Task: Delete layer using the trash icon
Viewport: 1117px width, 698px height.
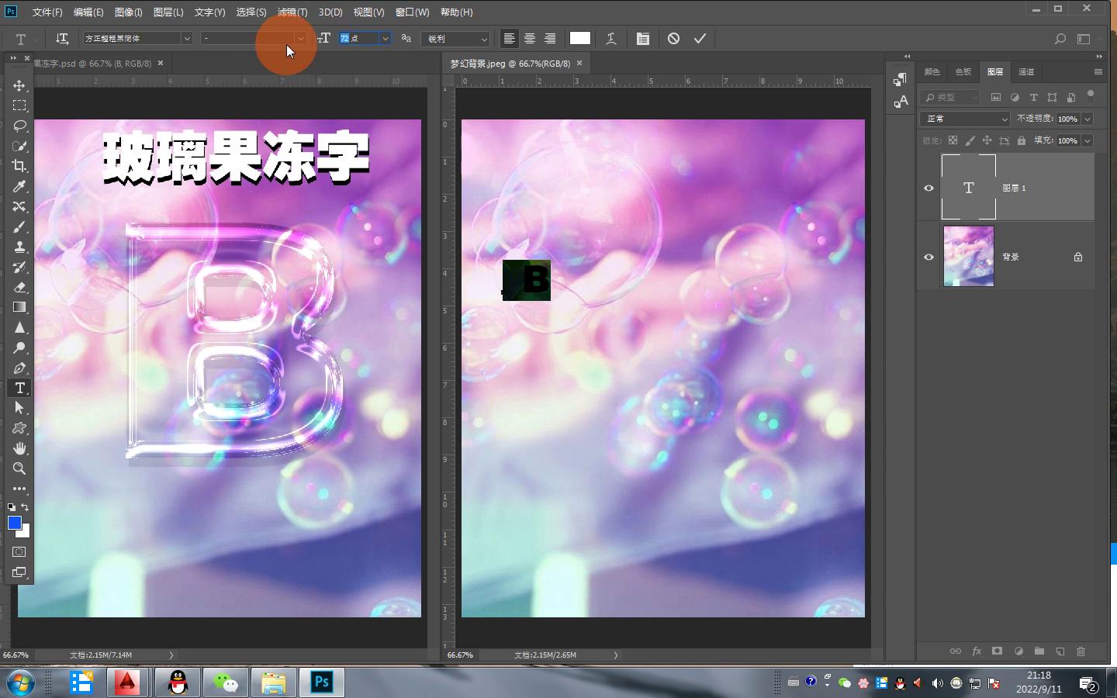Action: pos(1081,651)
